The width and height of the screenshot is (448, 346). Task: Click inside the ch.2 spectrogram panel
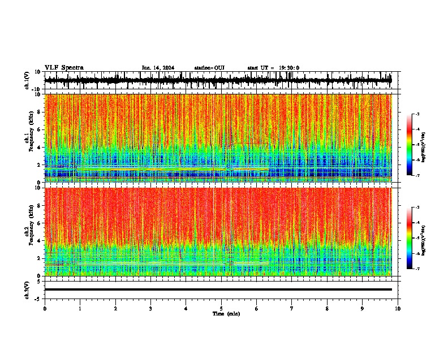tap(218, 232)
